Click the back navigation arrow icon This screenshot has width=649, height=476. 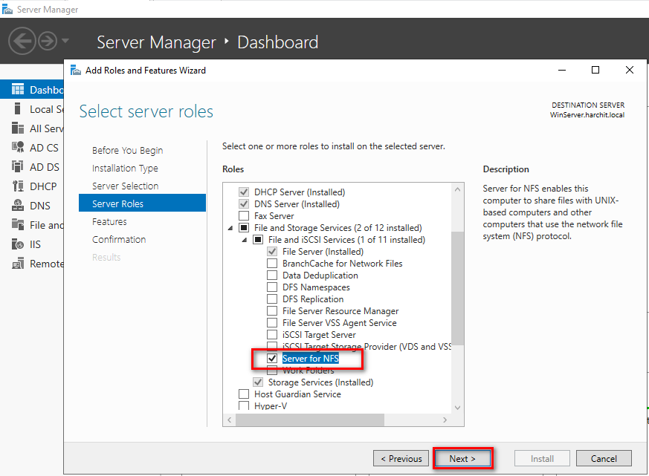[22, 40]
